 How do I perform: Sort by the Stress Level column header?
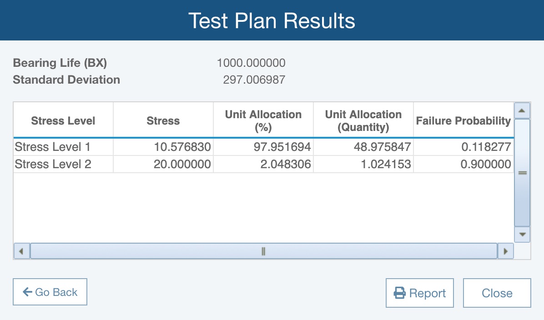click(63, 121)
